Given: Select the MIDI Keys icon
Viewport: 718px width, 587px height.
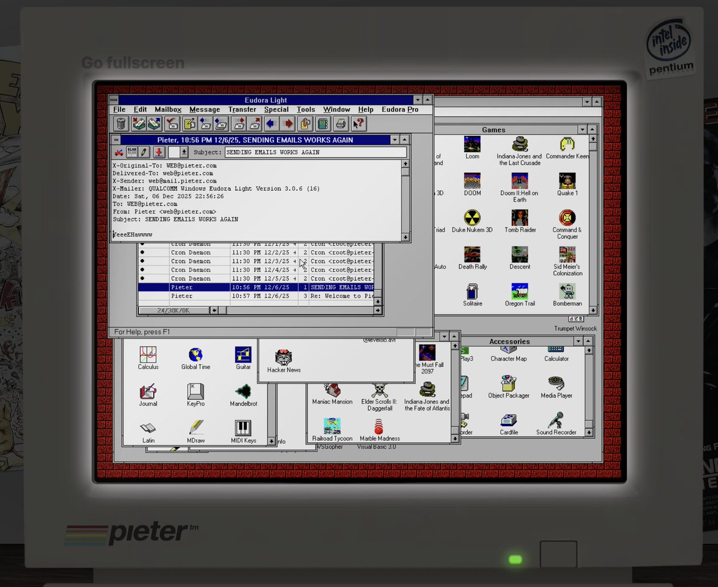Looking at the screenshot, I should (x=243, y=432).
